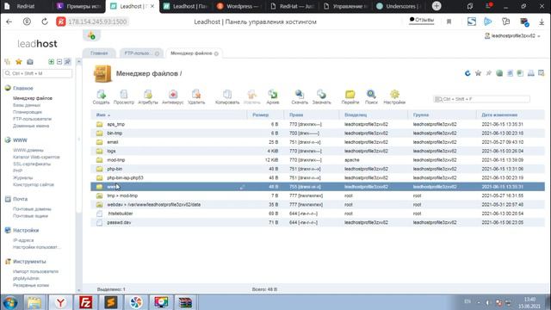Screen dimensions: 551x310
Task: Collapse the WWW sidebar section
Action: point(20,139)
